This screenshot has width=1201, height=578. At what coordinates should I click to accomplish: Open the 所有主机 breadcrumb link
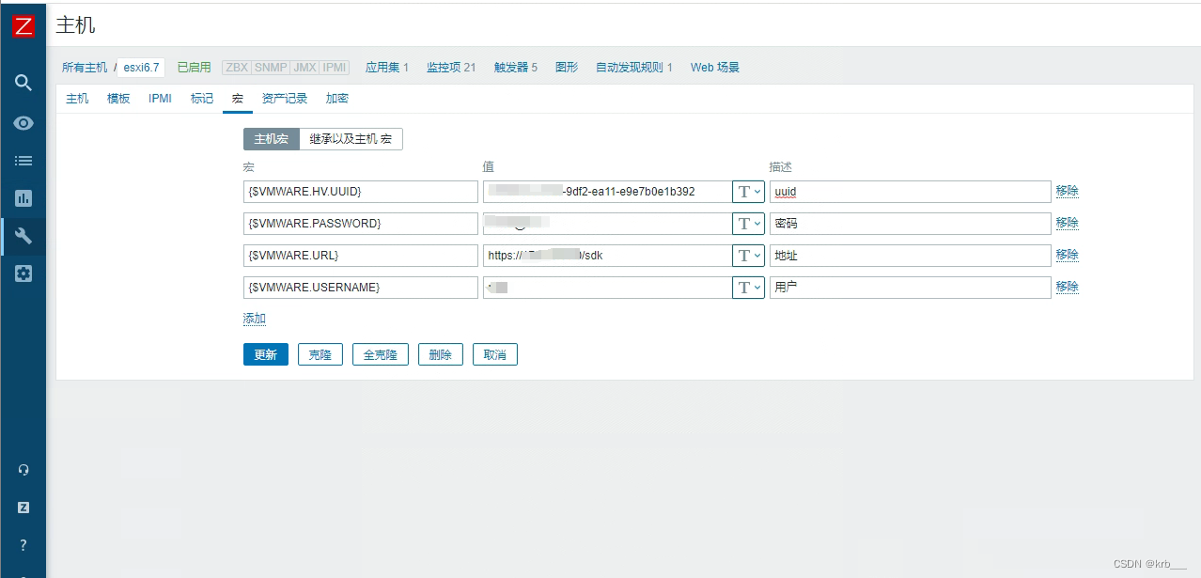[86, 68]
